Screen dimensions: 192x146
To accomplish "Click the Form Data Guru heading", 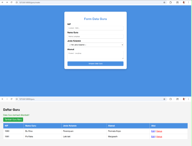I will pos(95,19).
